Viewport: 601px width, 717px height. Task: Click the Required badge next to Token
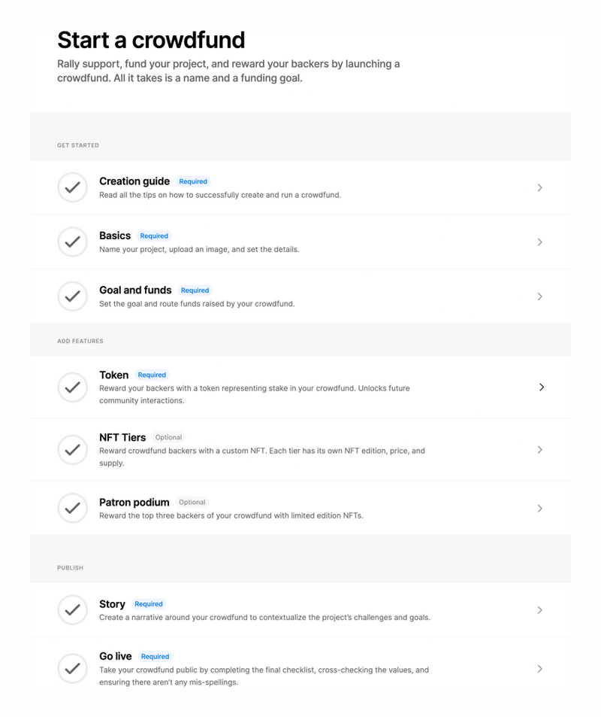(x=152, y=375)
